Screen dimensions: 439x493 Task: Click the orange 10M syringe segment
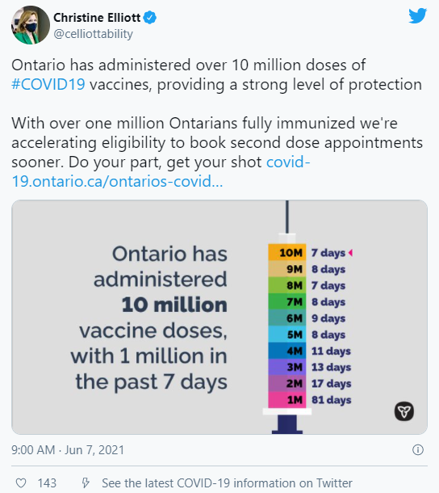pyautogui.click(x=287, y=252)
